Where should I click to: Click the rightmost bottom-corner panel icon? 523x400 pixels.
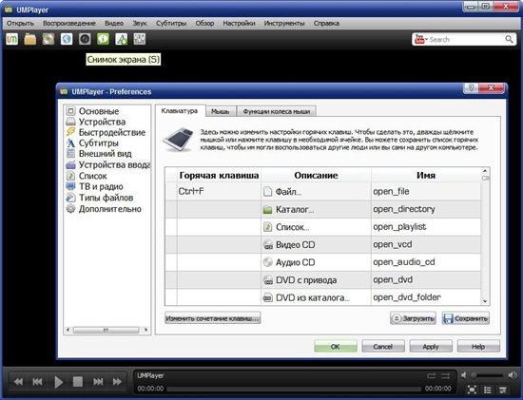(x=503, y=390)
